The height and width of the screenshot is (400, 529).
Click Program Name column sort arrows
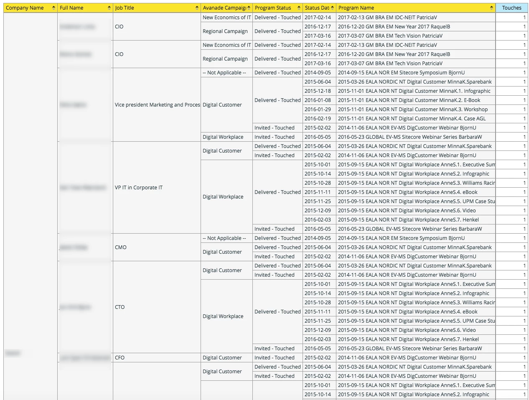click(491, 8)
